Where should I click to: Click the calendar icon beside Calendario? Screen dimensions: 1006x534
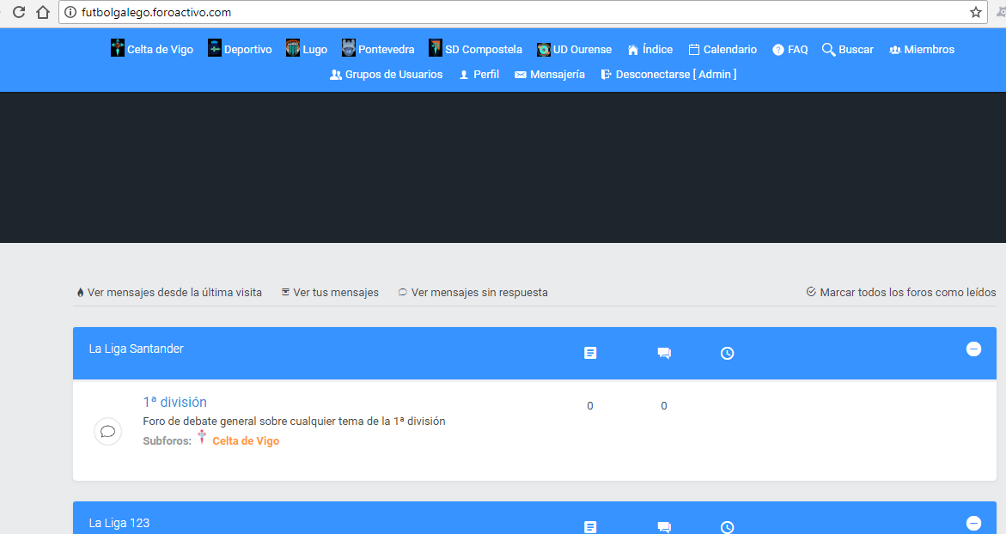pos(693,49)
